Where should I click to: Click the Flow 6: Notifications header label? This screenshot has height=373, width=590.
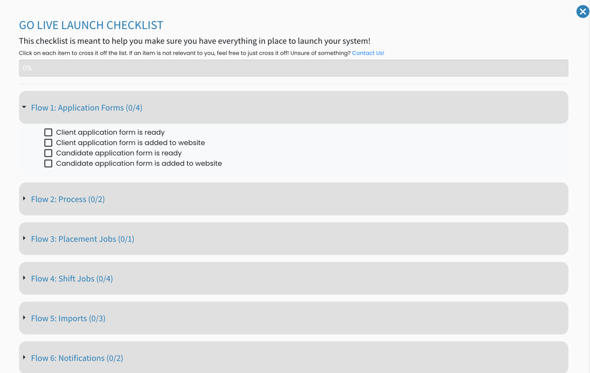77,358
